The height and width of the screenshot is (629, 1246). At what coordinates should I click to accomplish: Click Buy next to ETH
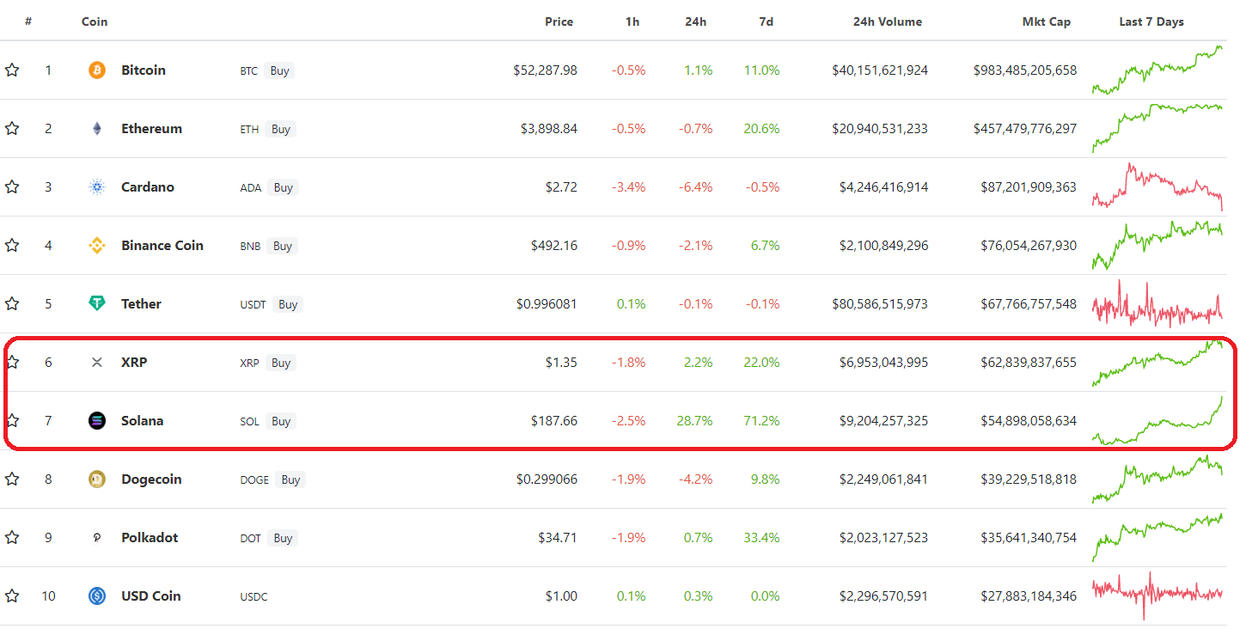(x=281, y=130)
